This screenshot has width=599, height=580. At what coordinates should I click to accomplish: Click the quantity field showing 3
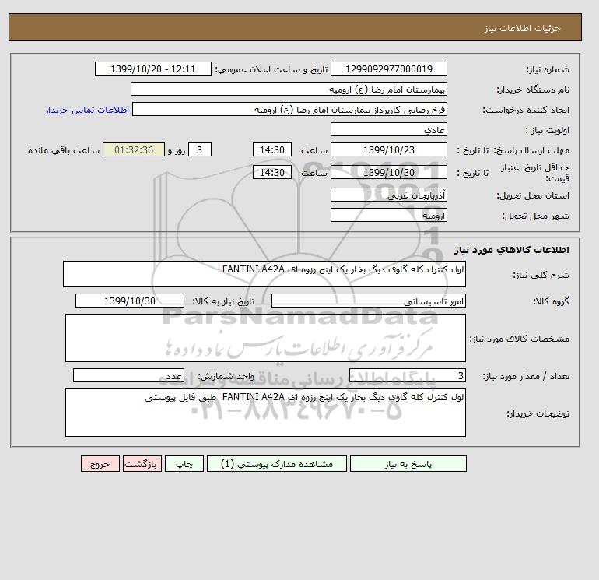[x=407, y=375]
